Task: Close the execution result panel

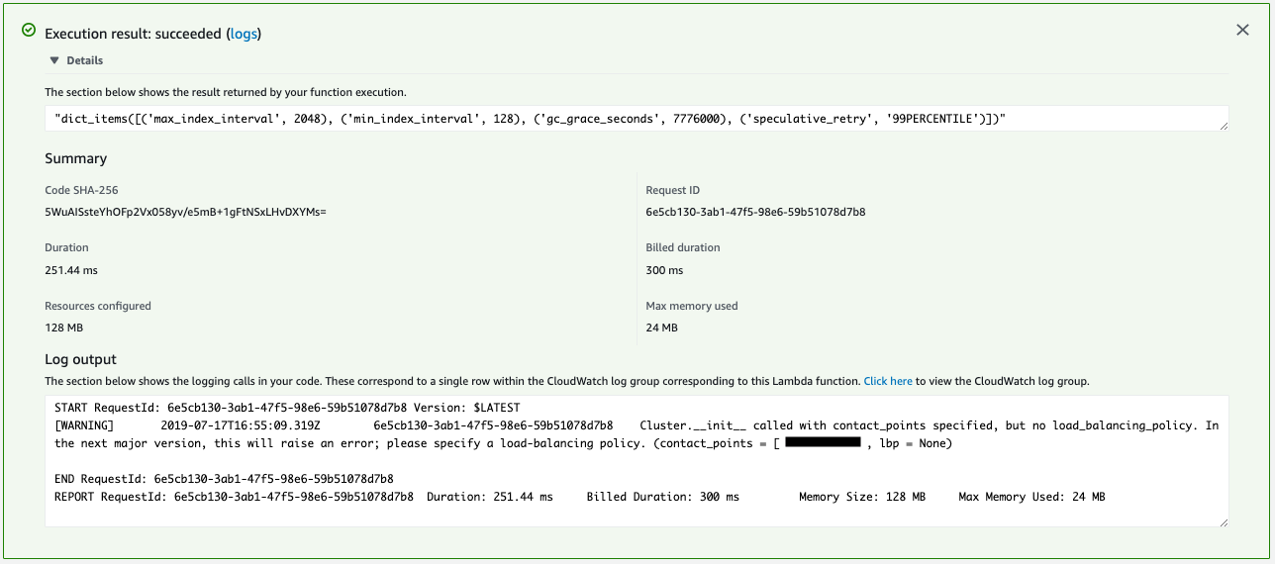Action: click(x=1242, y=31)
